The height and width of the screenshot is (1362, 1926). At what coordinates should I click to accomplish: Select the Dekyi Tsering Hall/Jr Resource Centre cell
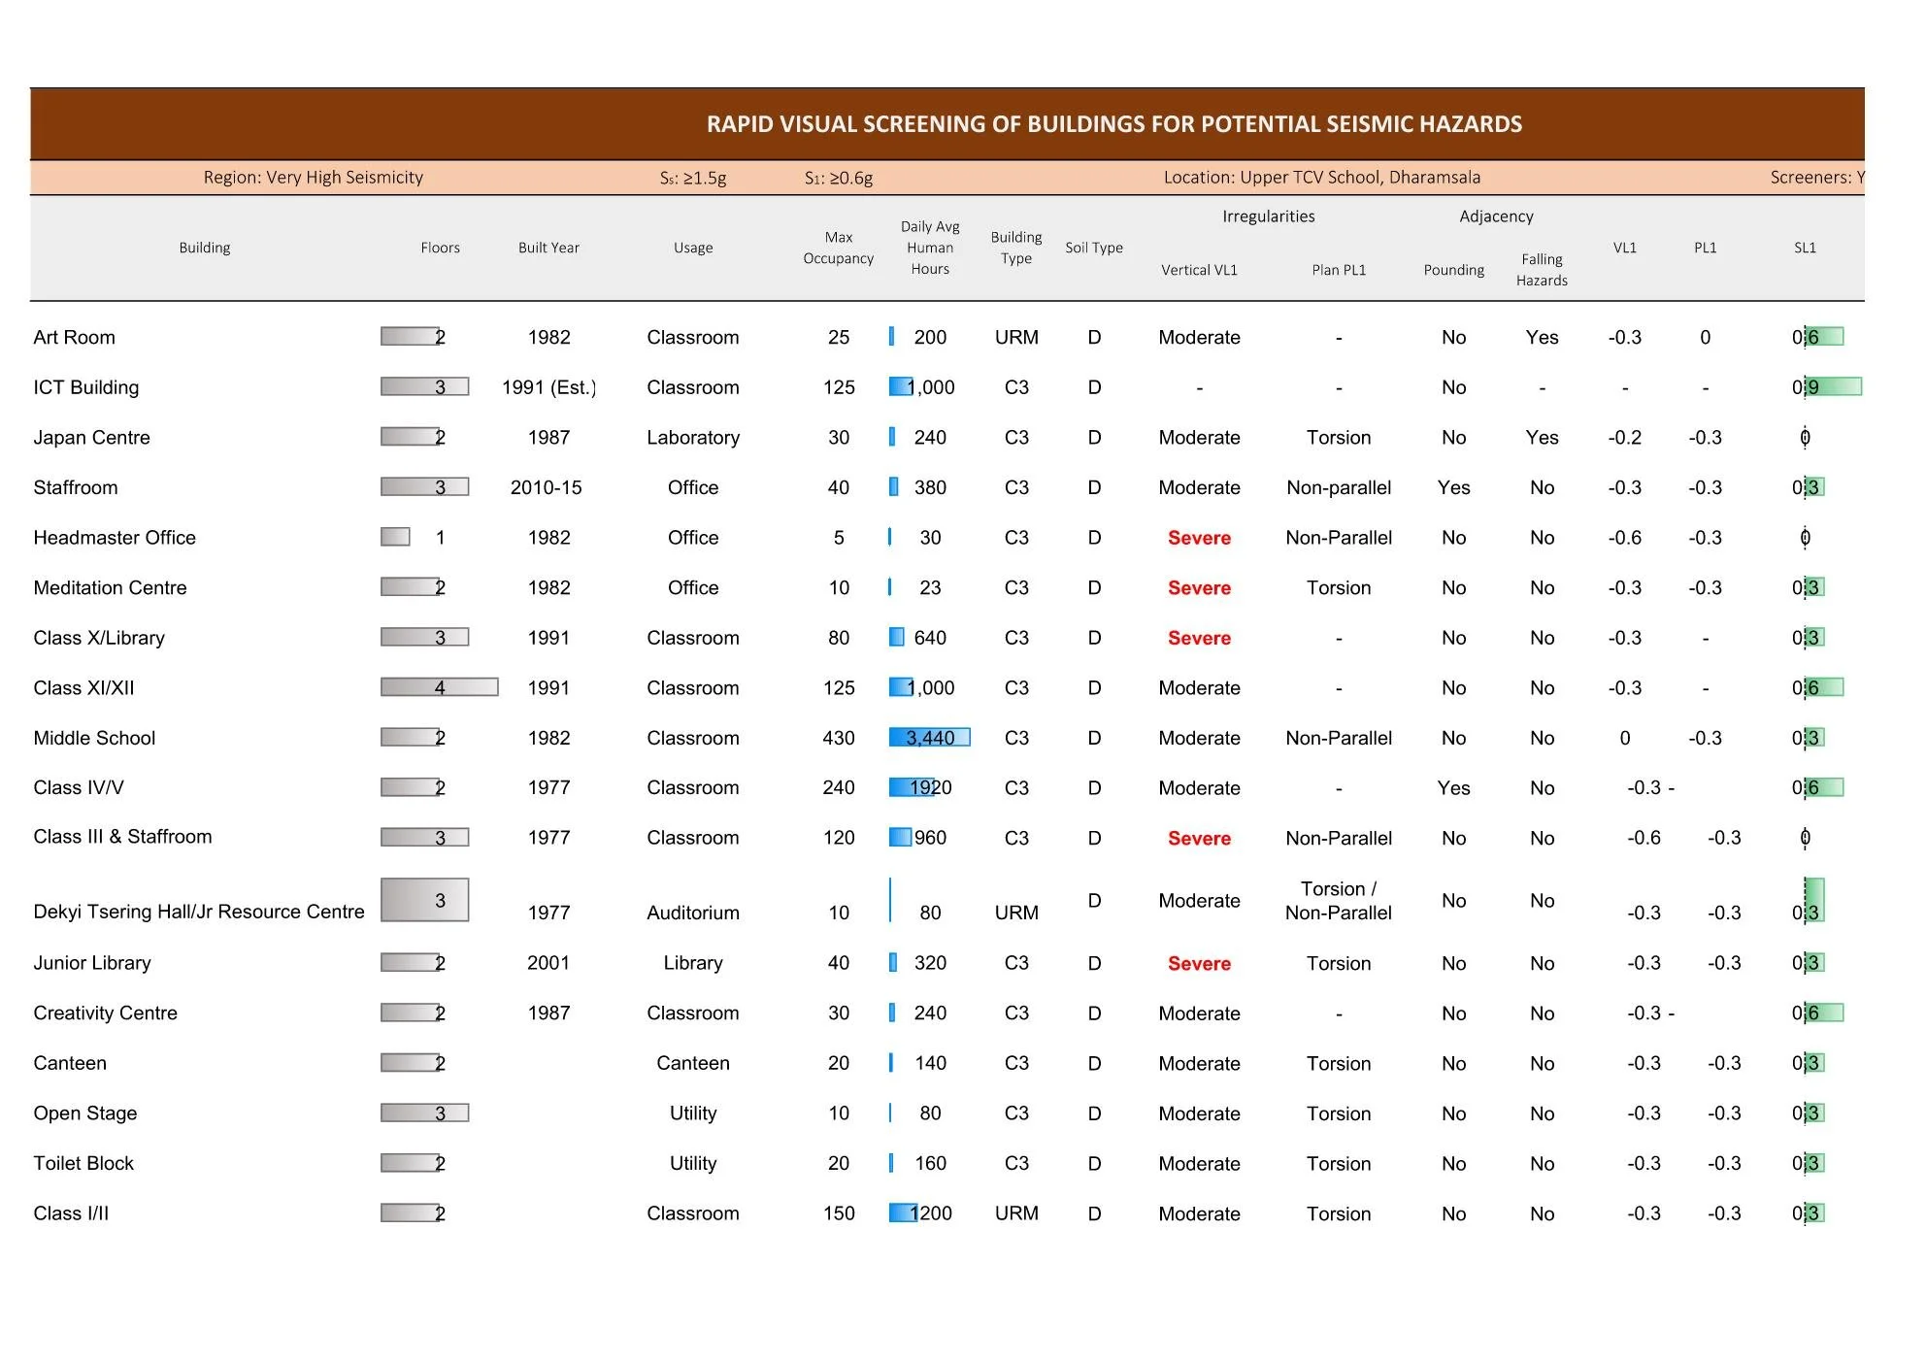point(199,912)
